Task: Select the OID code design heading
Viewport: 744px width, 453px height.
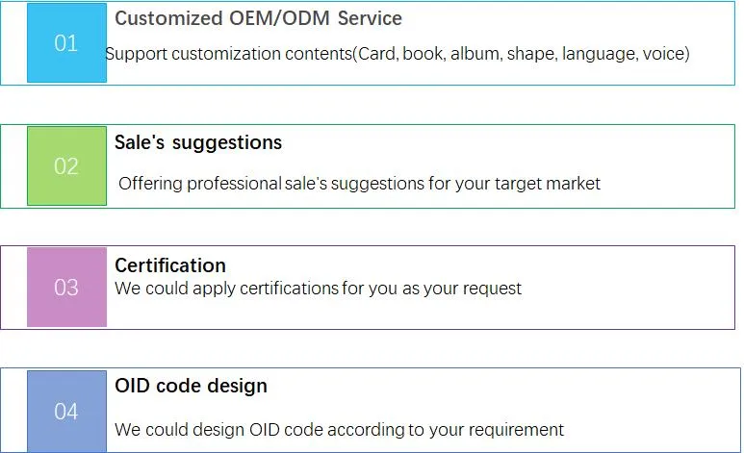Action: click(191, 386)
